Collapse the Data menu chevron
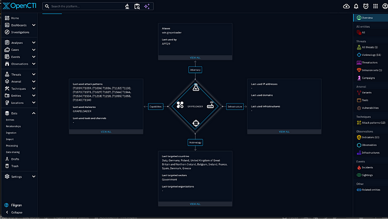 [x=34, y=113]
